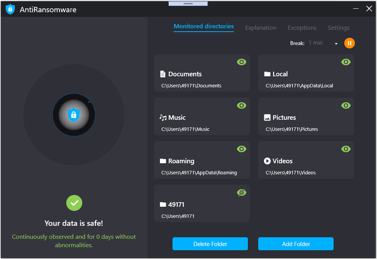This screenshot has width=377, height=259.
Task: Toggle monitoring eye for Videos folder
Action: (346, 149)
